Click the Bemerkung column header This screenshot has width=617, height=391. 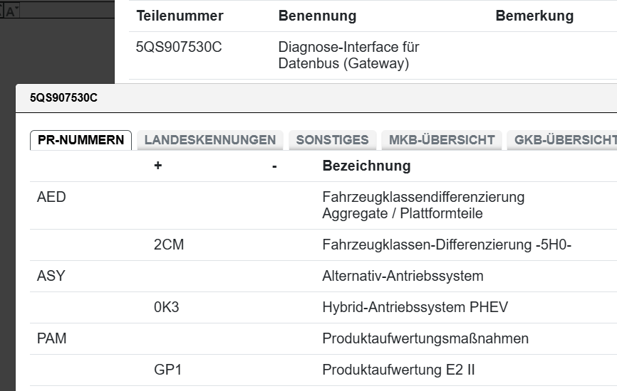click(534, 16)
